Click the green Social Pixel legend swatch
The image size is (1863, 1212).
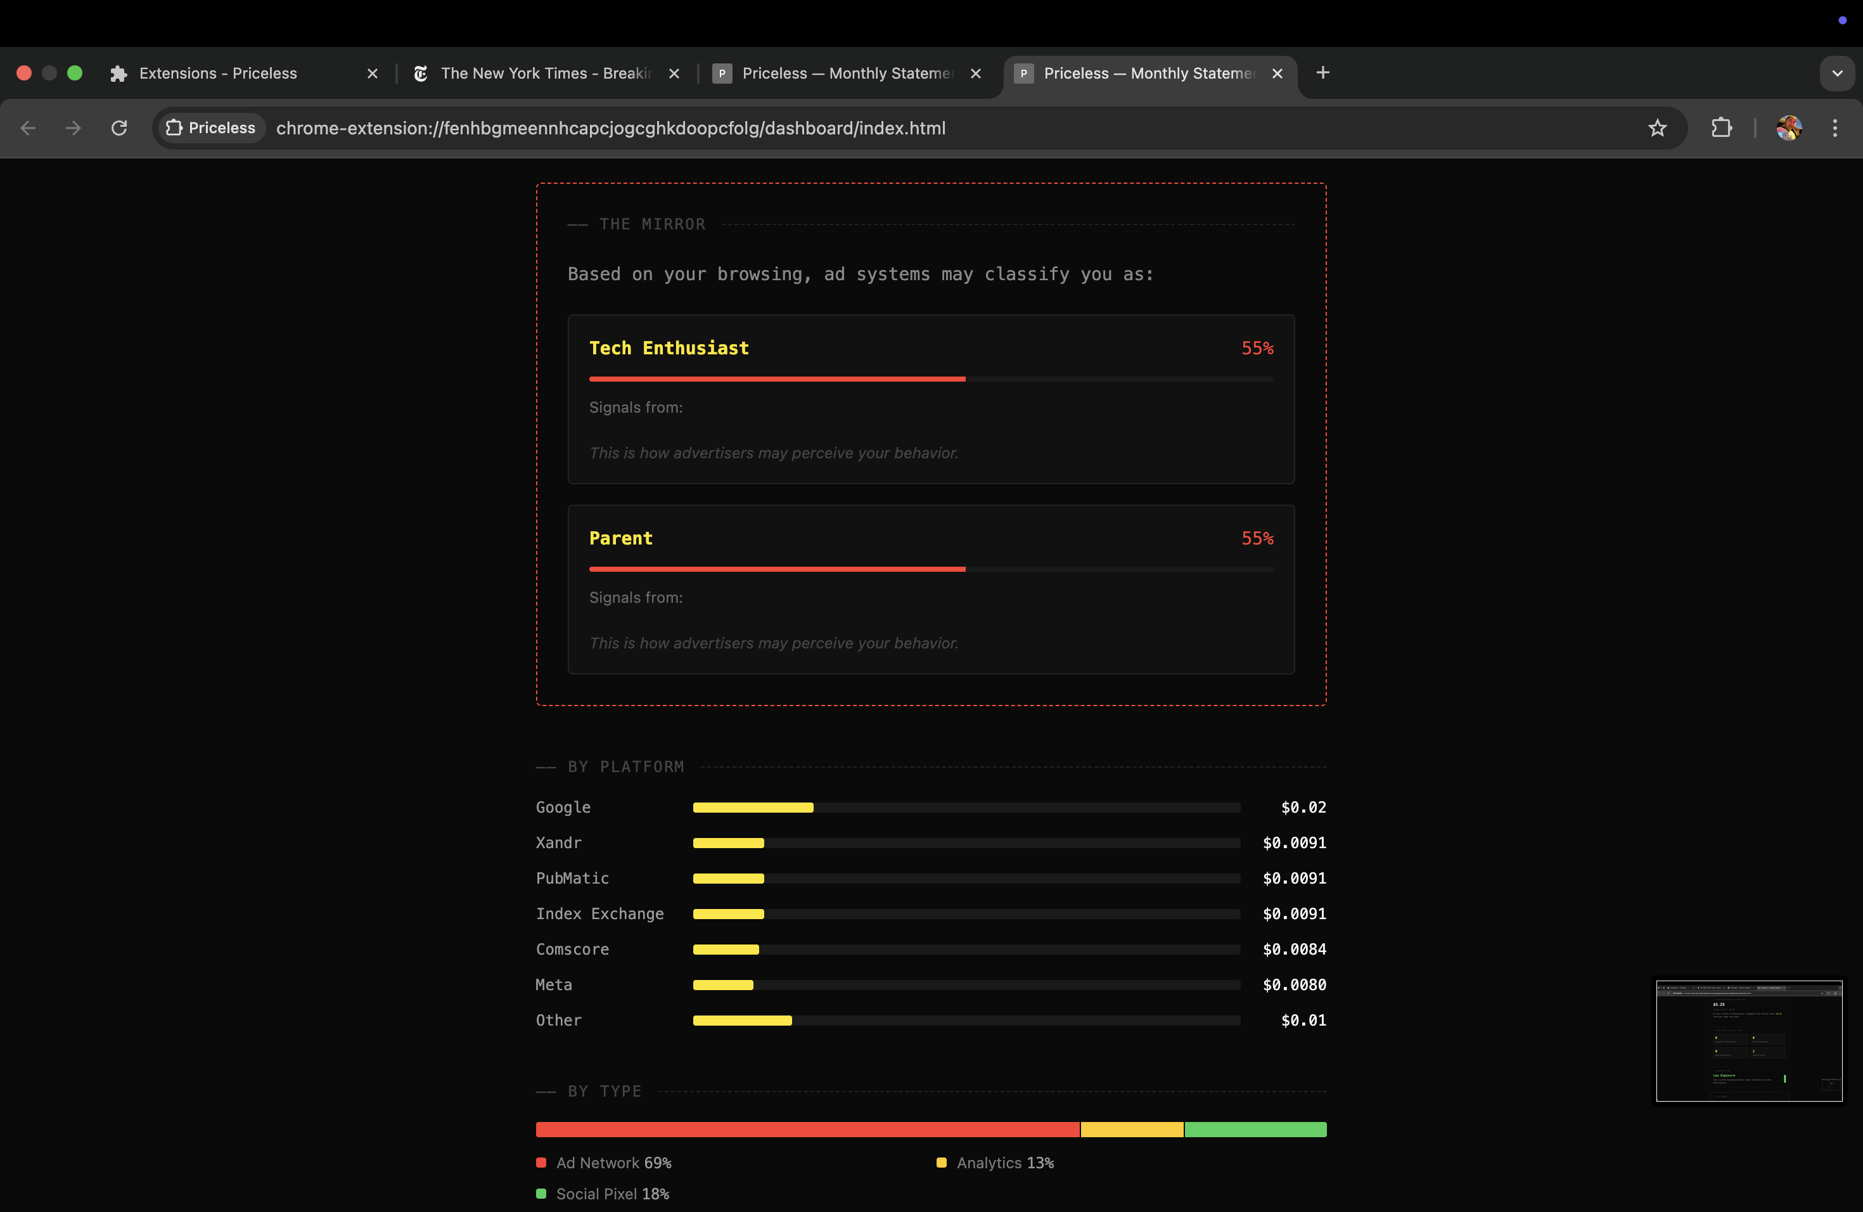coord(541,1193)
